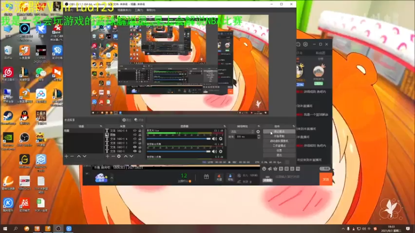Toggle visibility of the image source
Image resolution: width=415 pixels, height=233 pixels.
[135, 135]
